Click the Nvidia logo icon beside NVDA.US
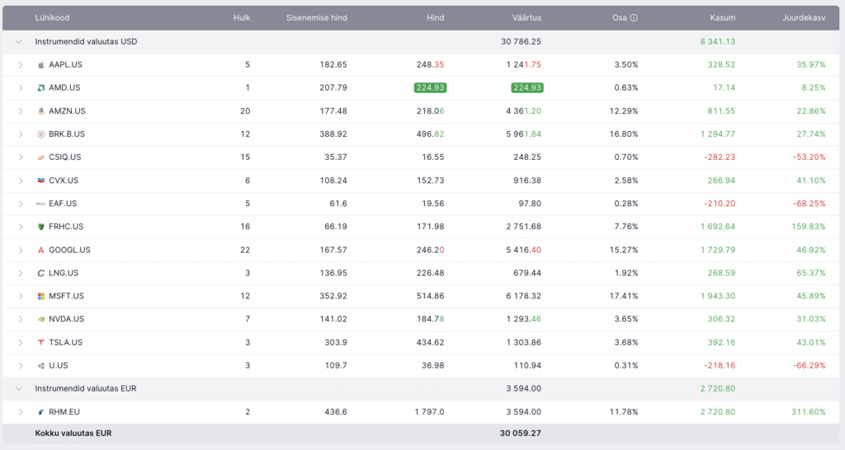Image resolution: width=845 pixels, height=450 pixels. coord(40,319)
